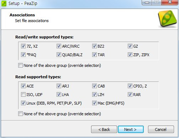This screenshot has height=138, width=179.
Task: Return to previous page with Back
Action: pyautogui.click(x=104, y=129)
